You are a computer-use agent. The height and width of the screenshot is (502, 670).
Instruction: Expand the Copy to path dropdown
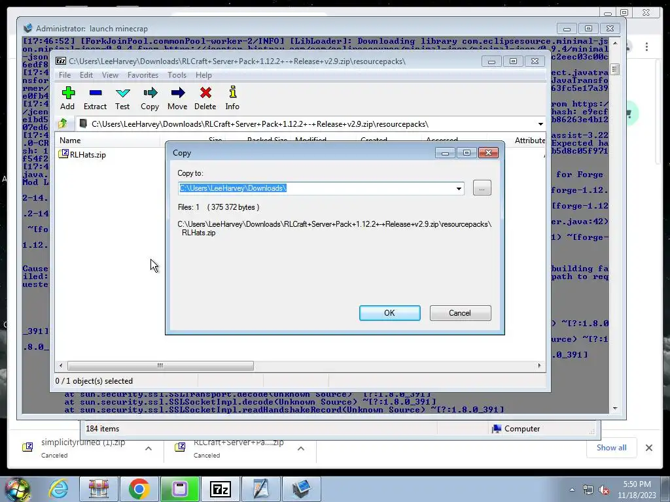pyautogui.click(x=459, y=188)
